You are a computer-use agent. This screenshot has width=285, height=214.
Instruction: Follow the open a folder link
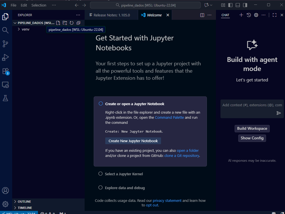[x=188, y=150]
